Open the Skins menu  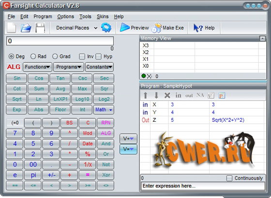pos(103,16)
